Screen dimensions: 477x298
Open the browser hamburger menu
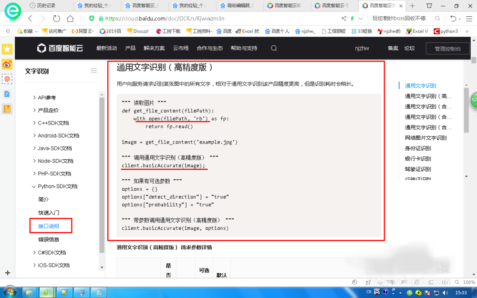click(469, 19)
